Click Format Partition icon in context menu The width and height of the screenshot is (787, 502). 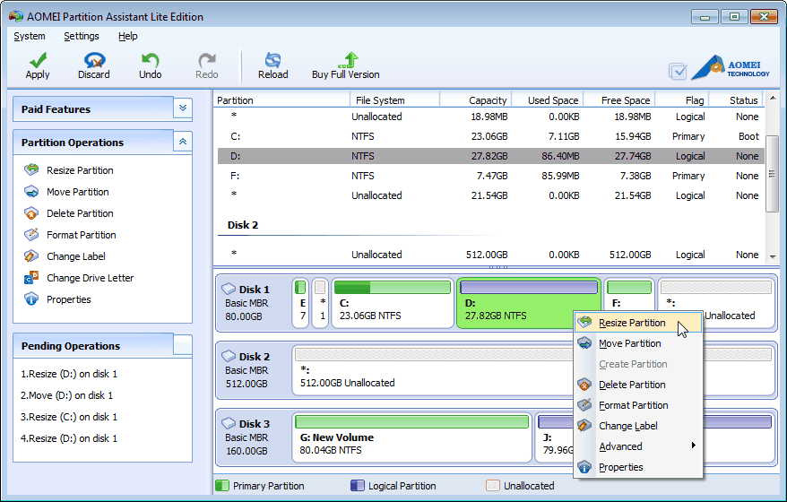point(584,404)
